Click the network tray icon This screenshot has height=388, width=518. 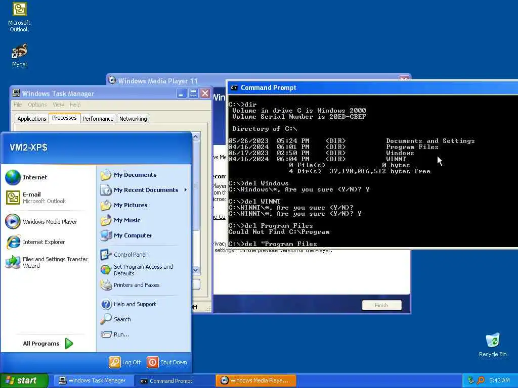click(471, 380)
